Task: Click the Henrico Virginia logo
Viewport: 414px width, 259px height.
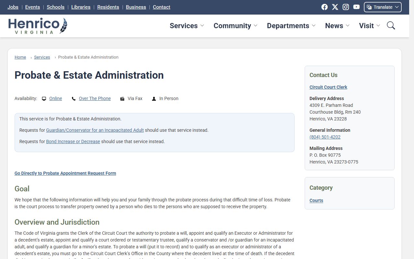Action: (38, 26)
